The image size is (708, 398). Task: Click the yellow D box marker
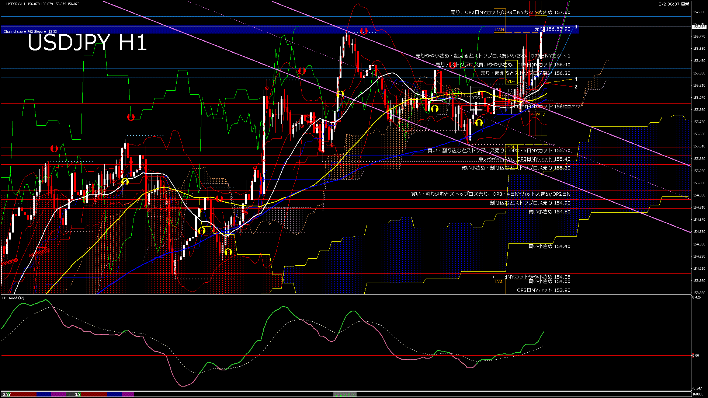pyautogui.click(x=543, y=114)
